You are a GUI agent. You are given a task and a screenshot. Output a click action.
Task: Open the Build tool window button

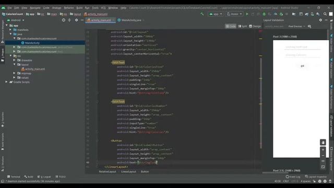pyautogui.click(x=29, y=177)
